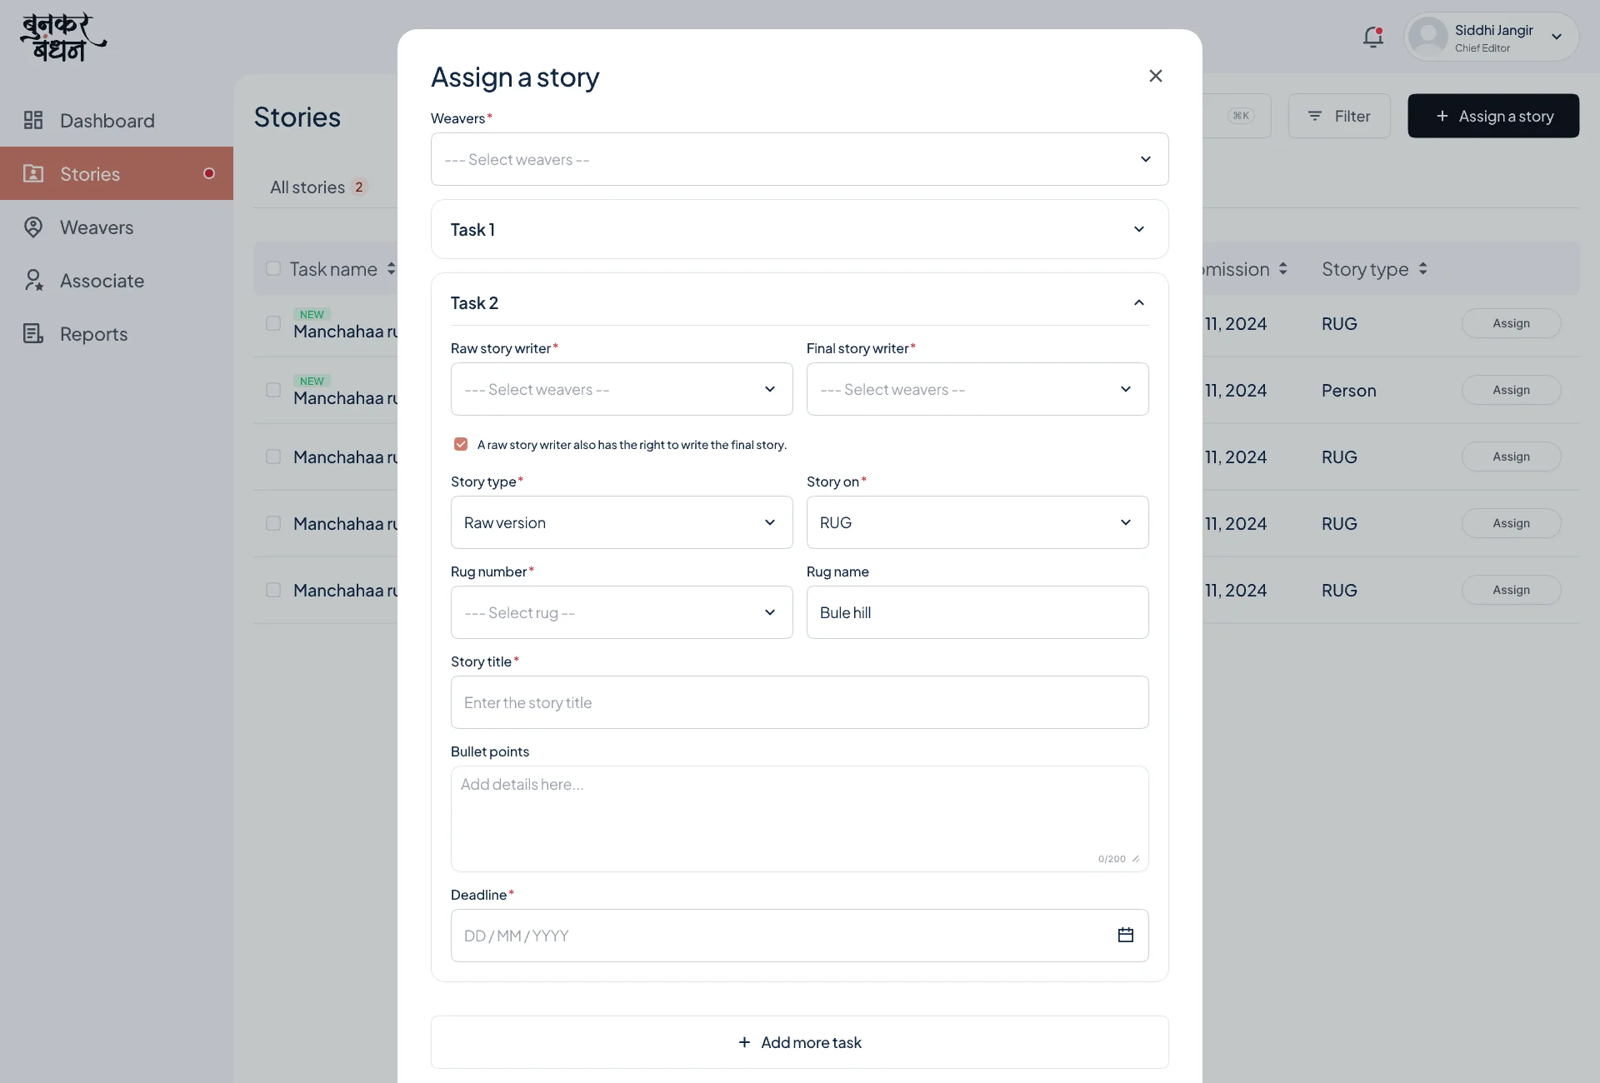Image resolution: width=1600 pixels, height=1083 pixels.
Task: Click the Associate person-star icon
Action: [33, 280]
